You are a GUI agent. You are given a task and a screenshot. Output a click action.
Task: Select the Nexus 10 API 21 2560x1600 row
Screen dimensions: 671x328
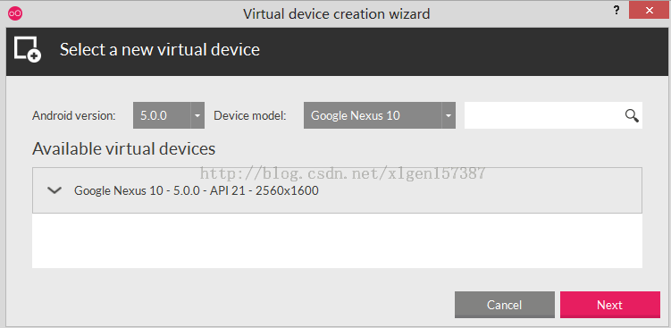coord(337,190)
